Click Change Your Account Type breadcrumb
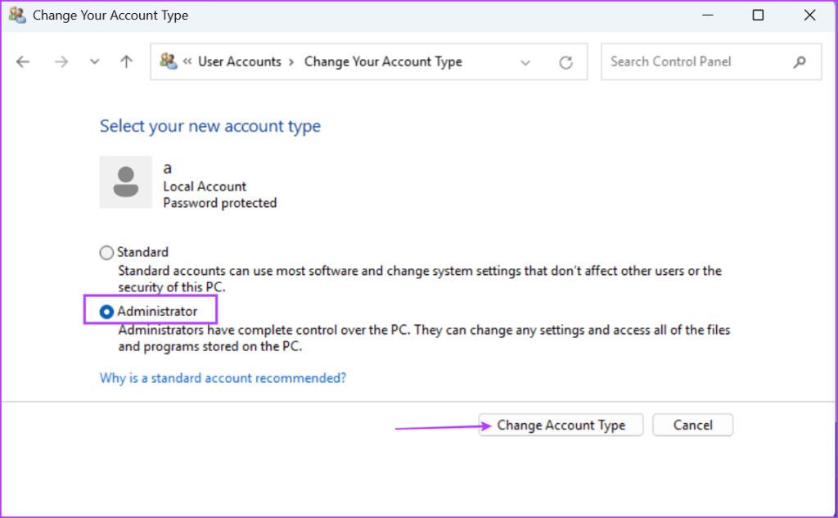The image size is (838, 518). pyautogui.click(x=383, y=62)
